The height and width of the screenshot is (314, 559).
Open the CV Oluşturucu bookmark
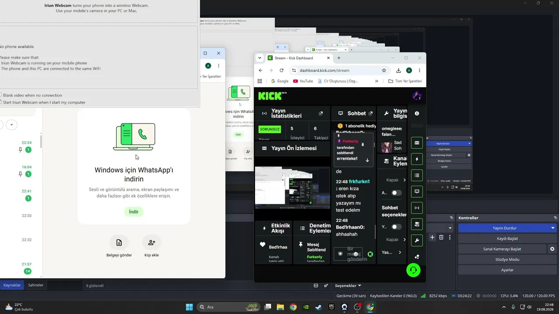(x=338, y=81)
